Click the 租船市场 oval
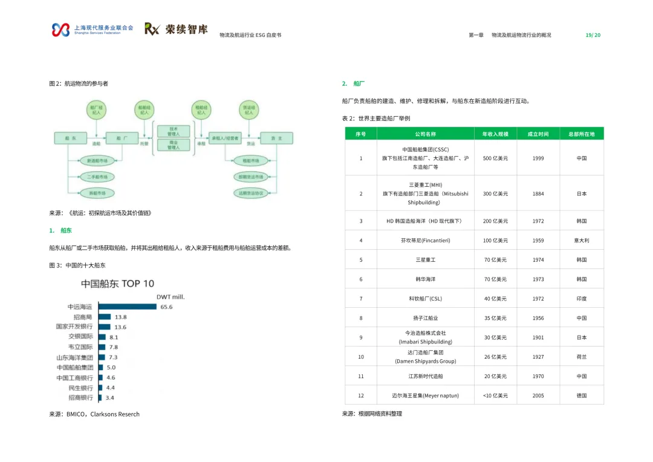Screen dimensions: 653x462 [x=251, y=160]
